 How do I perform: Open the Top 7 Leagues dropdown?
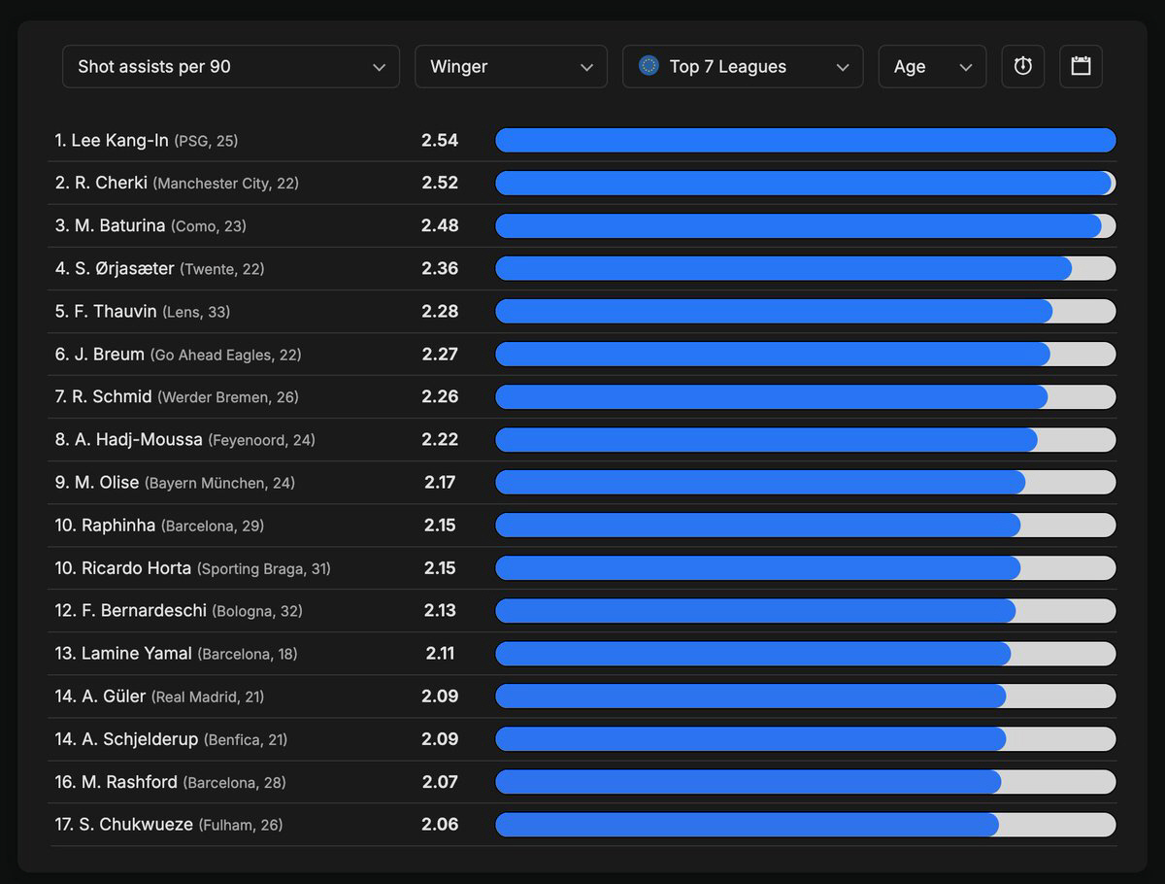click(x=743, y=66)
